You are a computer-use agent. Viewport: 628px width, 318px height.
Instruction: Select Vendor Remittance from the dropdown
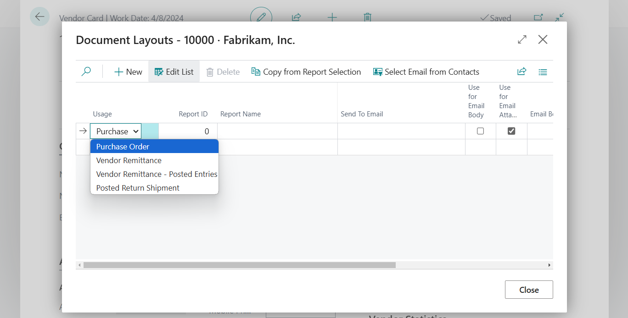tap(129, 160)
